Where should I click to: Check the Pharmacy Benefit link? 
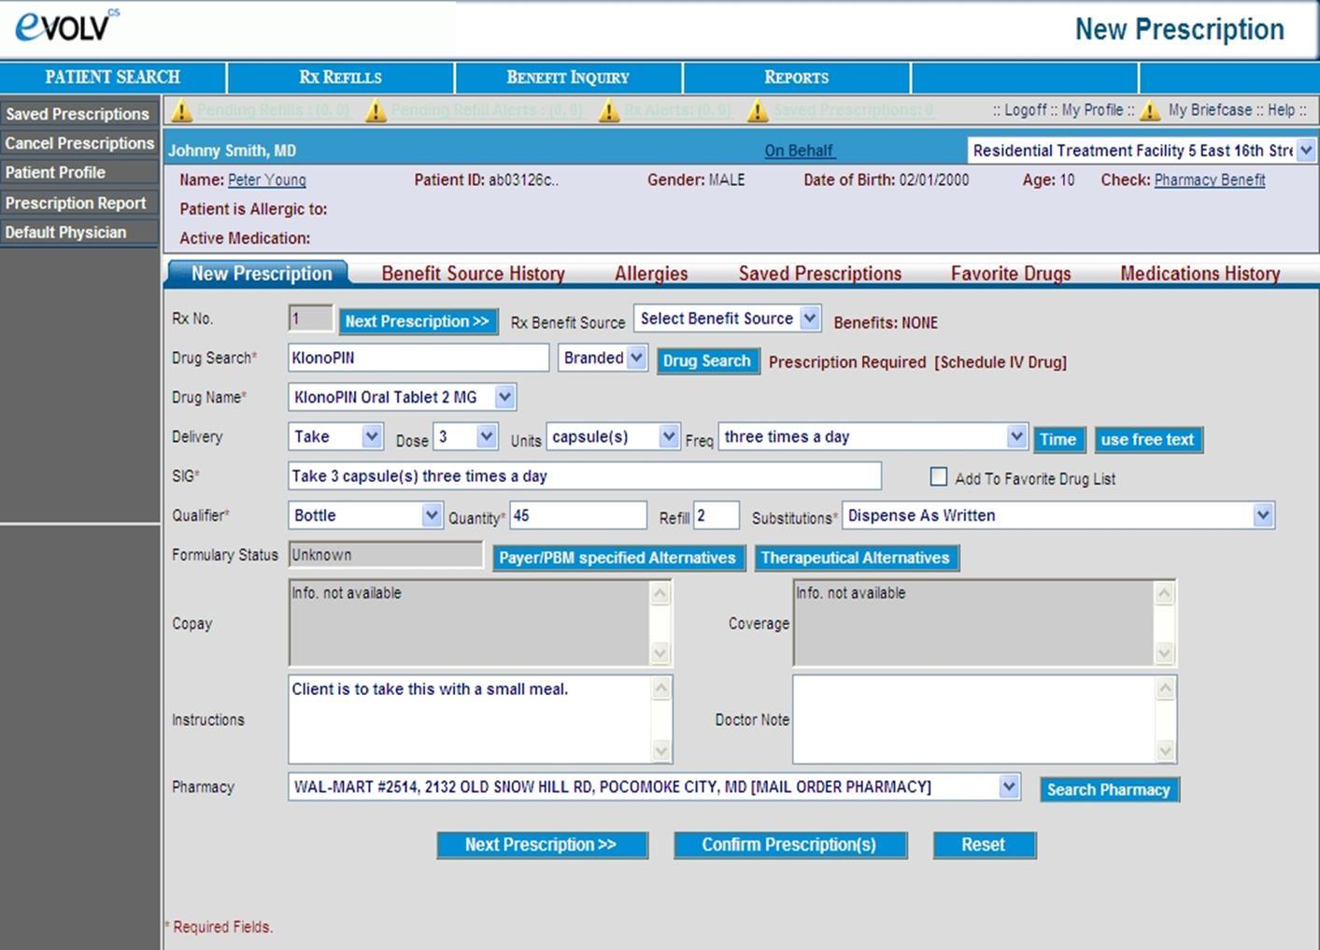pyautogui.click(x=1210, y=180)
